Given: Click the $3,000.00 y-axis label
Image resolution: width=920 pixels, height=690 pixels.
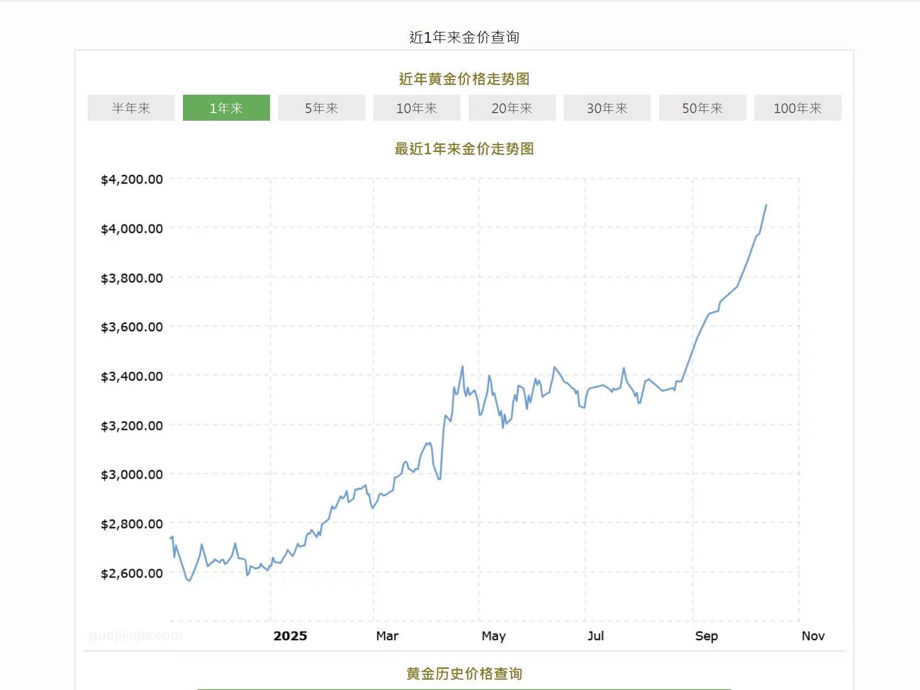Looking at the screenshot, I should tap(132, 475).
